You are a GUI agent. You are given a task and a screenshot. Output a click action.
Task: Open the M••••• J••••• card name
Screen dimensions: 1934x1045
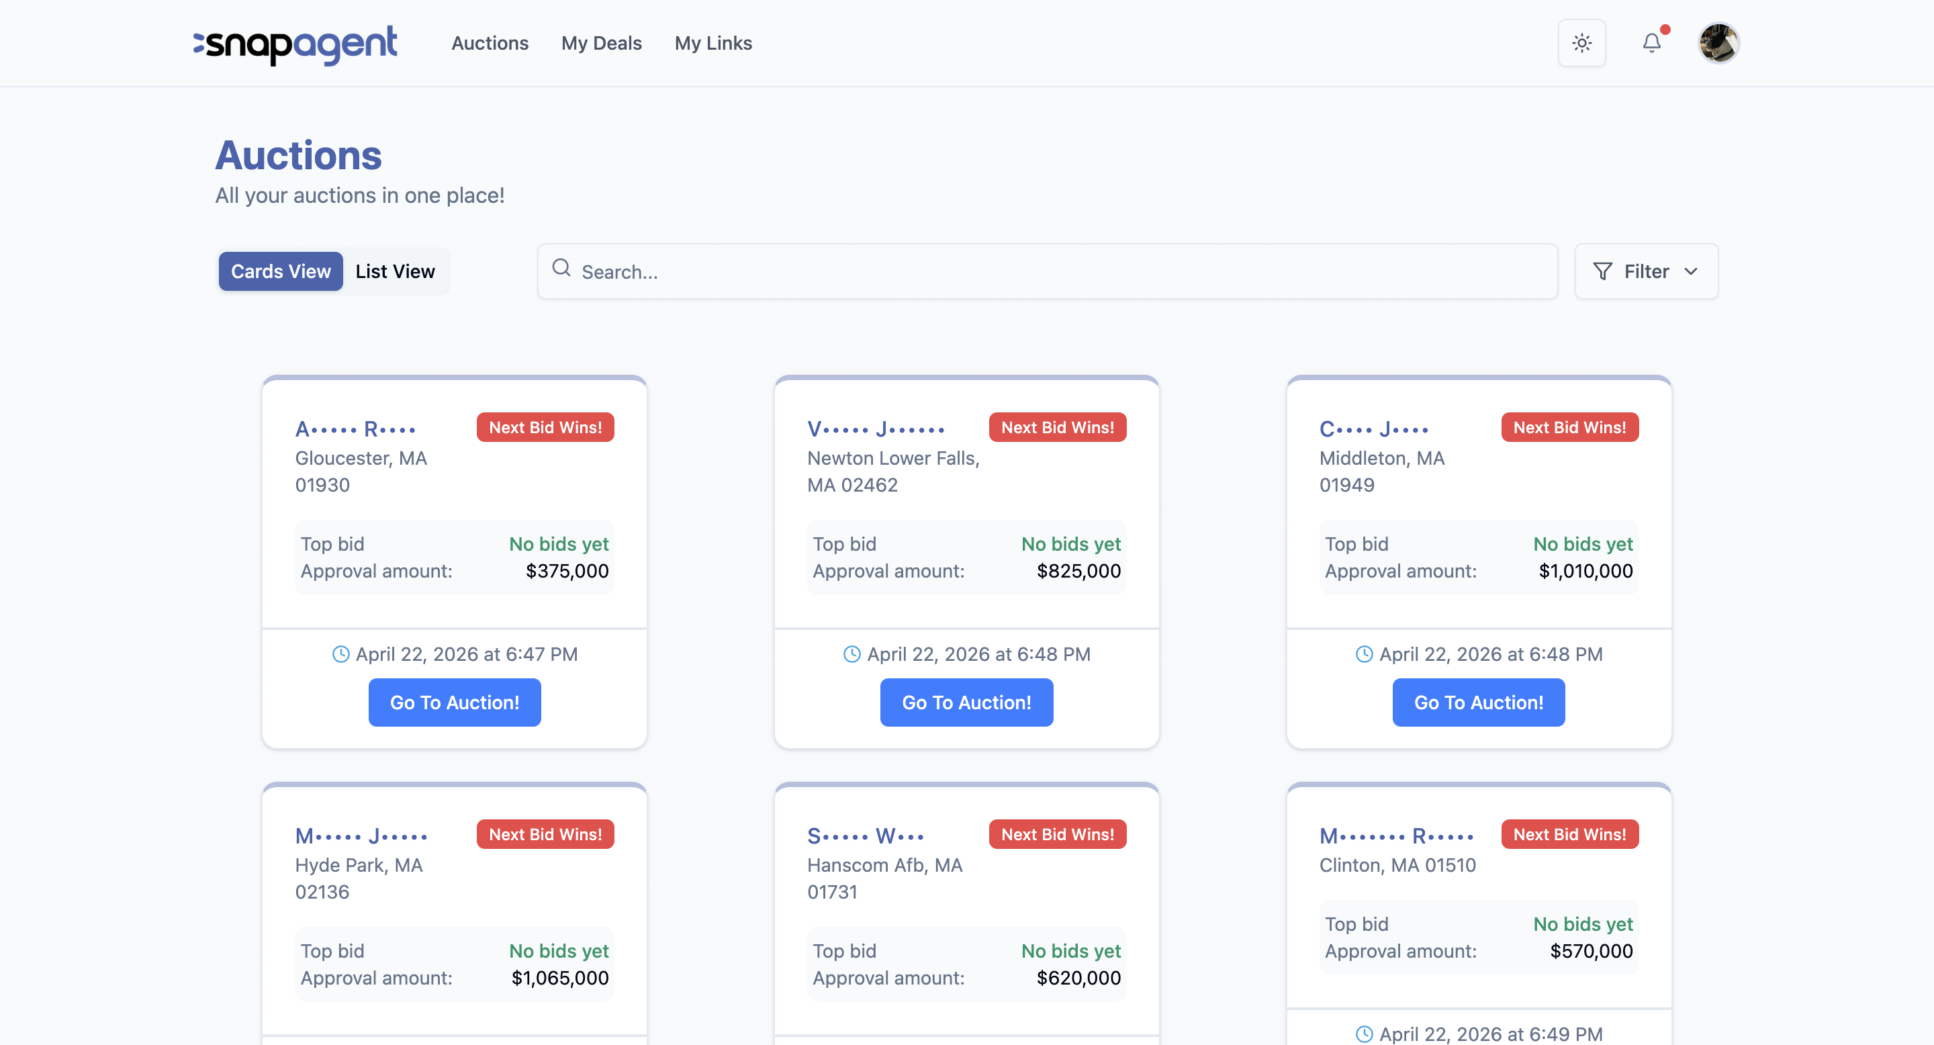pyautogui.click(x=361, y=835)
